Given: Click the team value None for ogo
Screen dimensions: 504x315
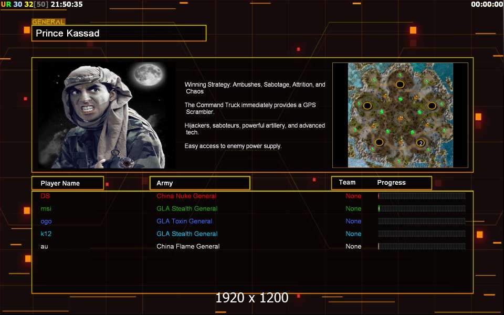Looking at the screenshot, I should (x=353, y=221).
